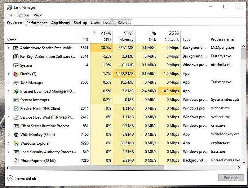Click the Antimalware Service Executable process icon

(x=16, y=48)
